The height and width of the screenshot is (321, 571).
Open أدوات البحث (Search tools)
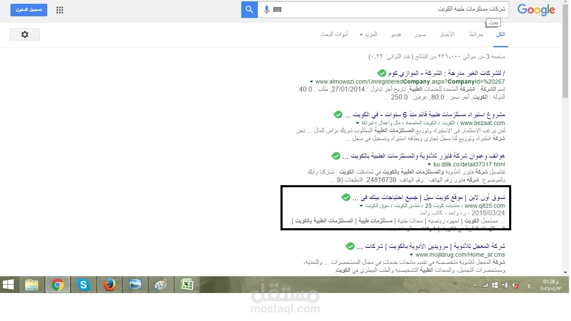tap(334, 34)
